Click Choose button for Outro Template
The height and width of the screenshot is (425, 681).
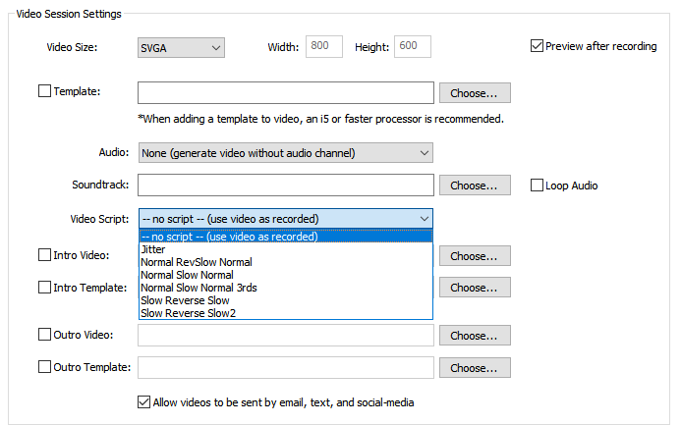click(x=475, y=368)
